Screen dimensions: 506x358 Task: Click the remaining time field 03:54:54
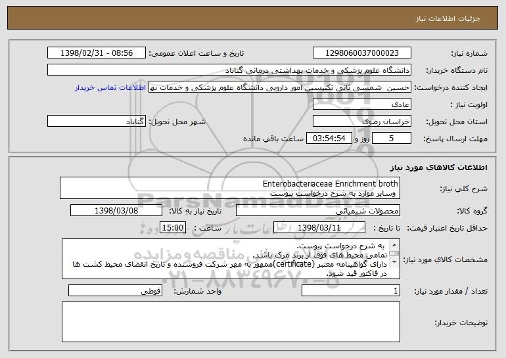329,139
